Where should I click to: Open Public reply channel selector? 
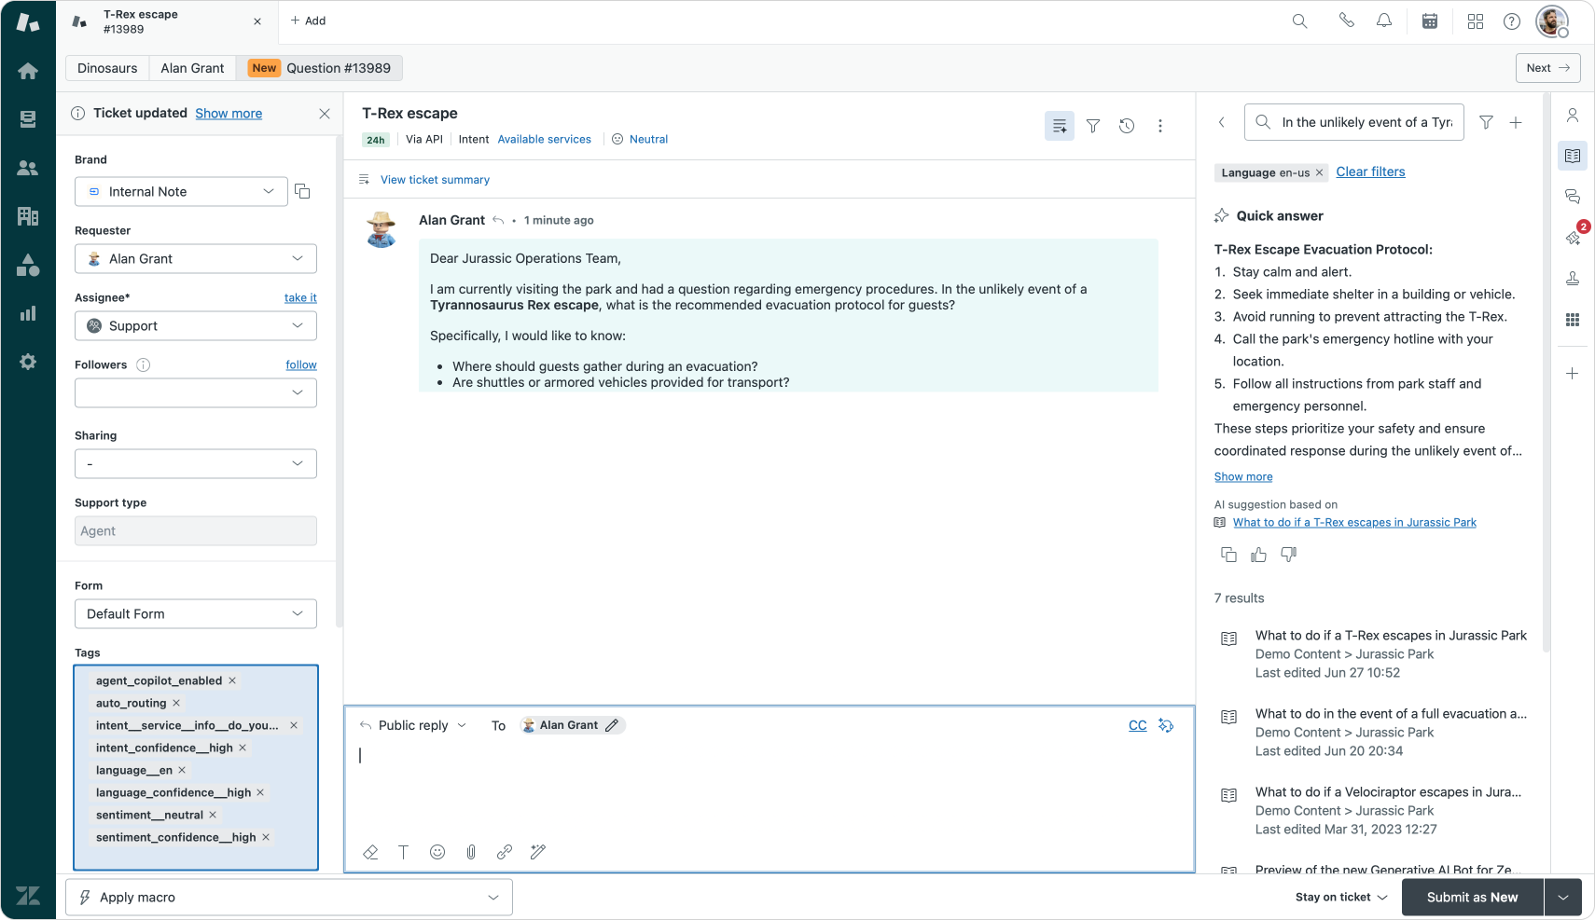click(x=412, y=726)
